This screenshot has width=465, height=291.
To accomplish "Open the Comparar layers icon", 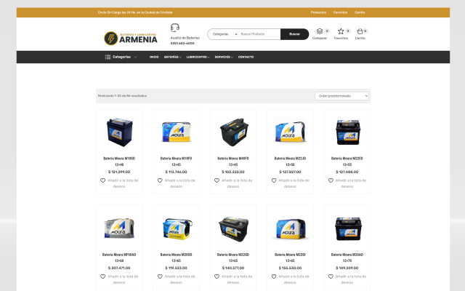I will pyautogui.click(x=320, y=31).
